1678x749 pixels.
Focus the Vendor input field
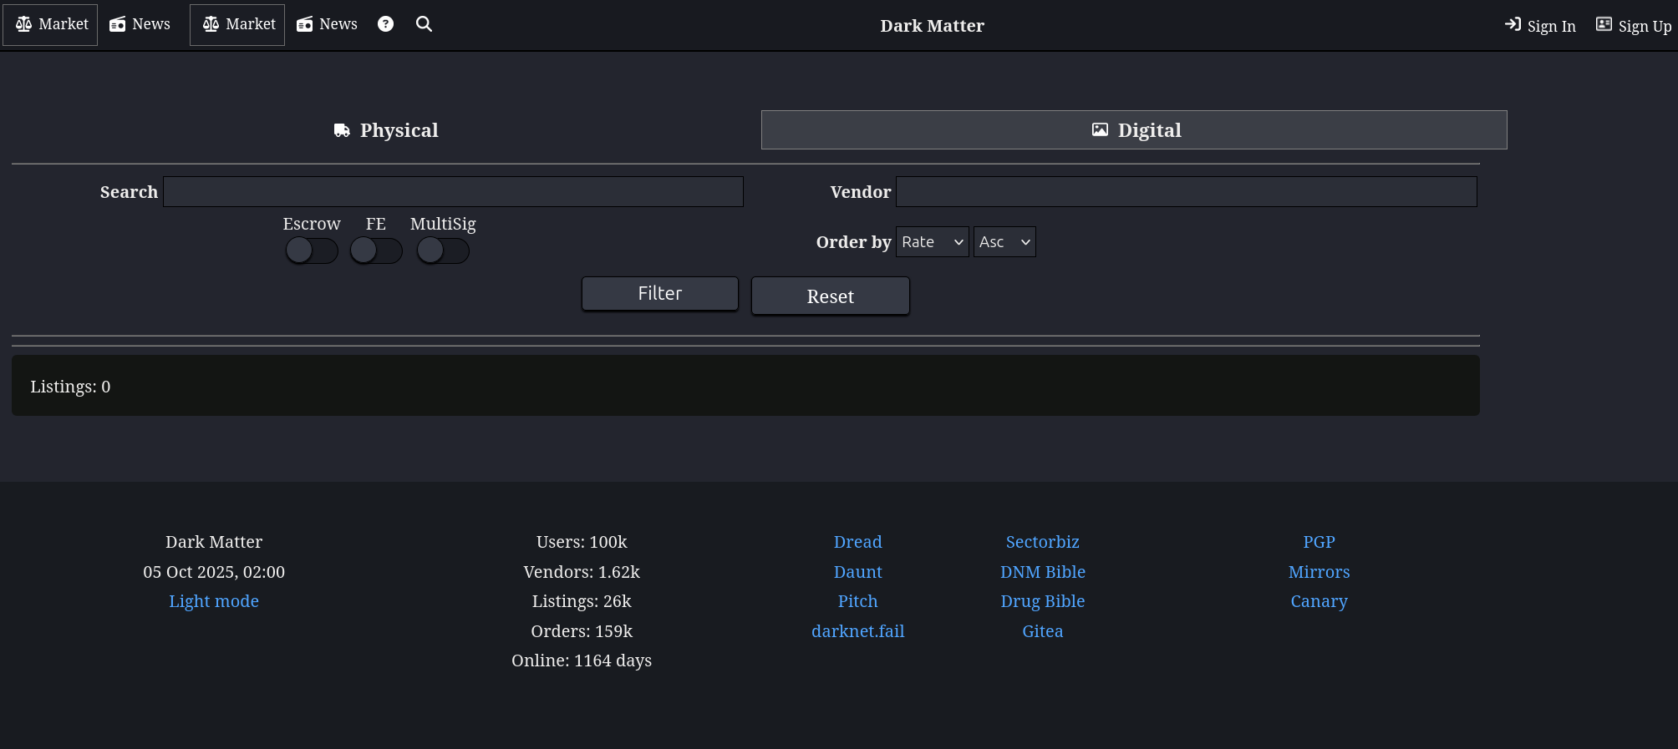(x=1186, y=192)
